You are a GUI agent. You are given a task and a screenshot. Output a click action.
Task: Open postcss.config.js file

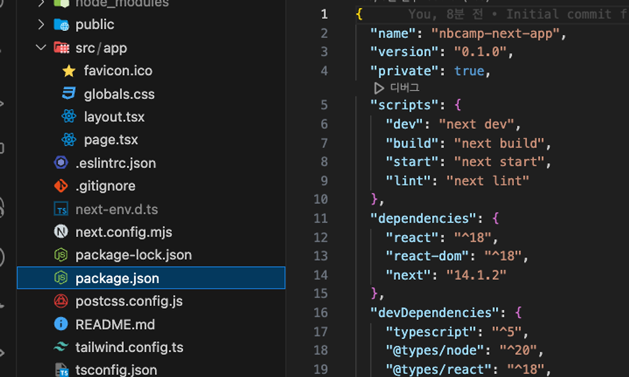(129, 301)
